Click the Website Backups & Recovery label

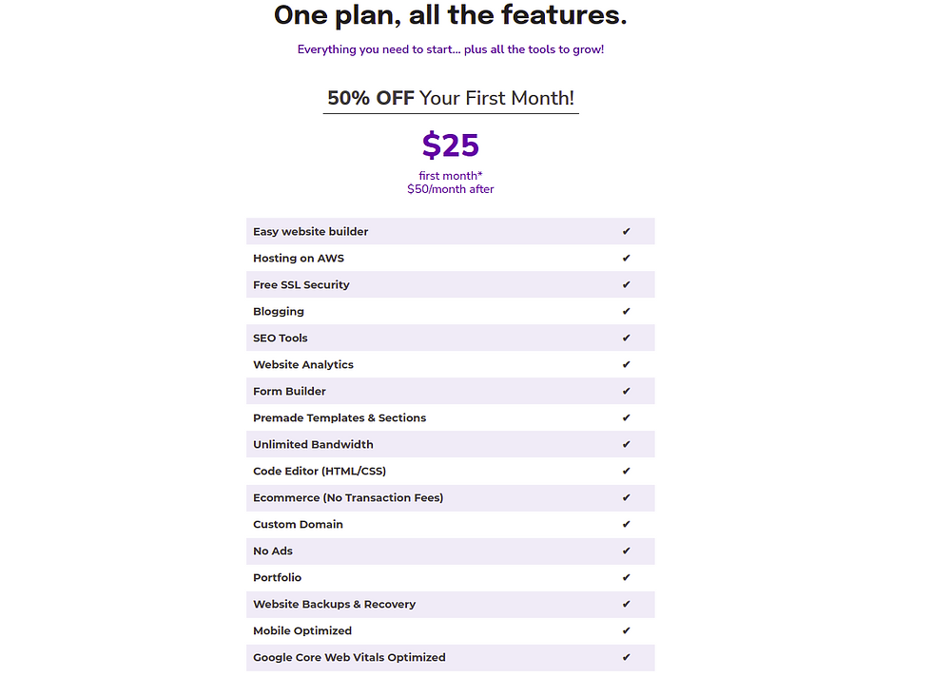334,605
